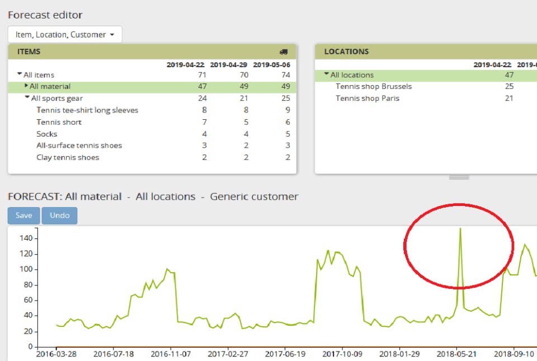Image resolution: width=537 pixels, height=361 pixels.
Task: Select Tennis tee-shirt long sleeves item
Action: pos(87,110)
